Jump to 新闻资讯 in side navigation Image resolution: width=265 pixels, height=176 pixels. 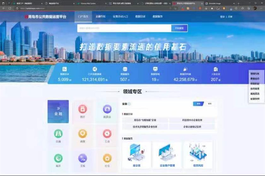pyautogui.click(x=255, y=94)
